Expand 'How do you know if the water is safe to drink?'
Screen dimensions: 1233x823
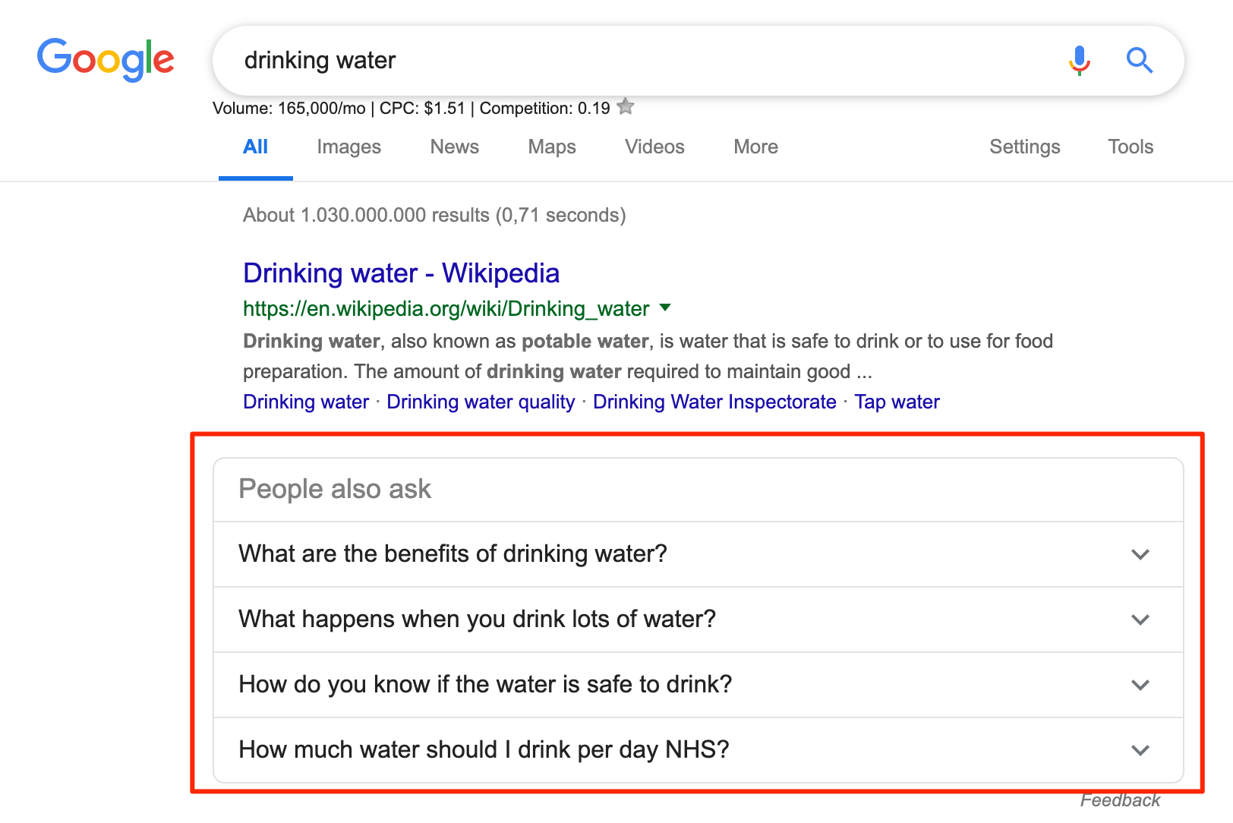coord(698,685)
